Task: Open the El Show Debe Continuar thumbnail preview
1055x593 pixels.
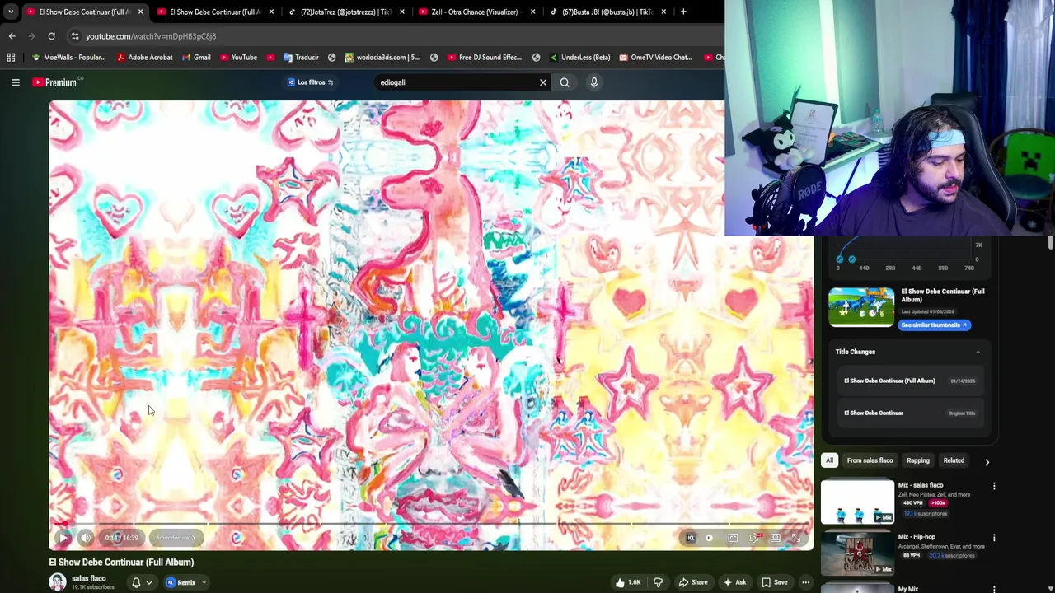Action: click(x=861, y=306)
